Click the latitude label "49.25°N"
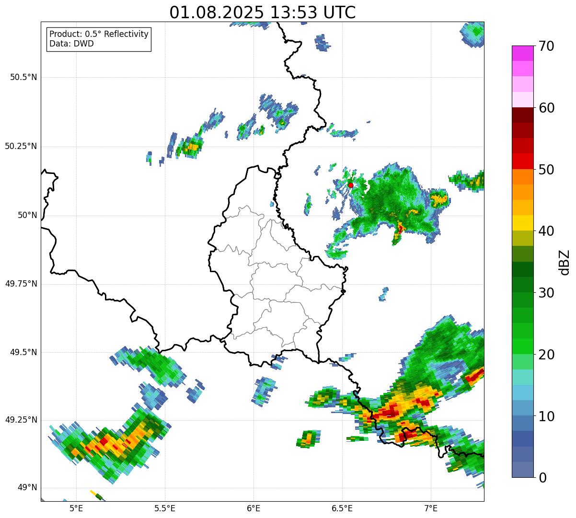Viewport: 576px width, 518px height. click(21, 420)
